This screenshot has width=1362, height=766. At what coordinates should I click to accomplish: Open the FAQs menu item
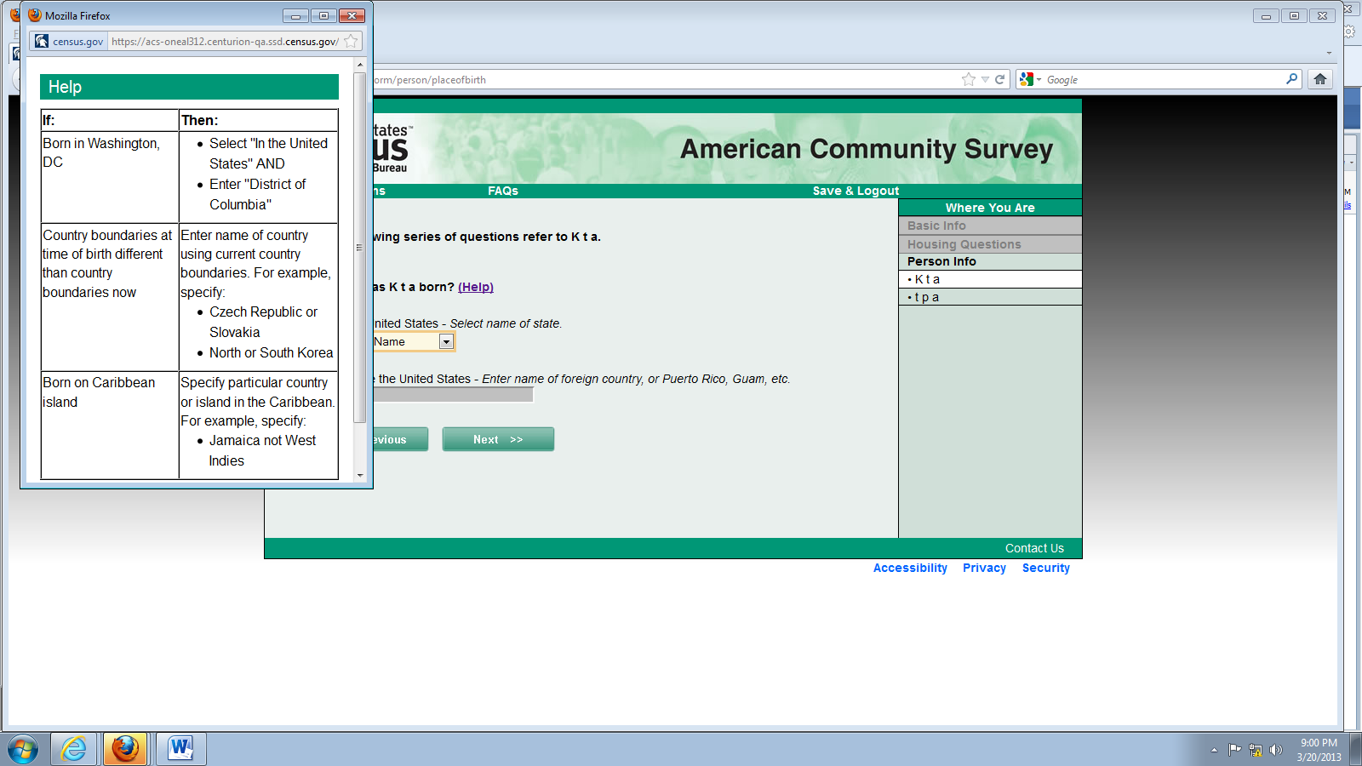click(x=502, y=191)
